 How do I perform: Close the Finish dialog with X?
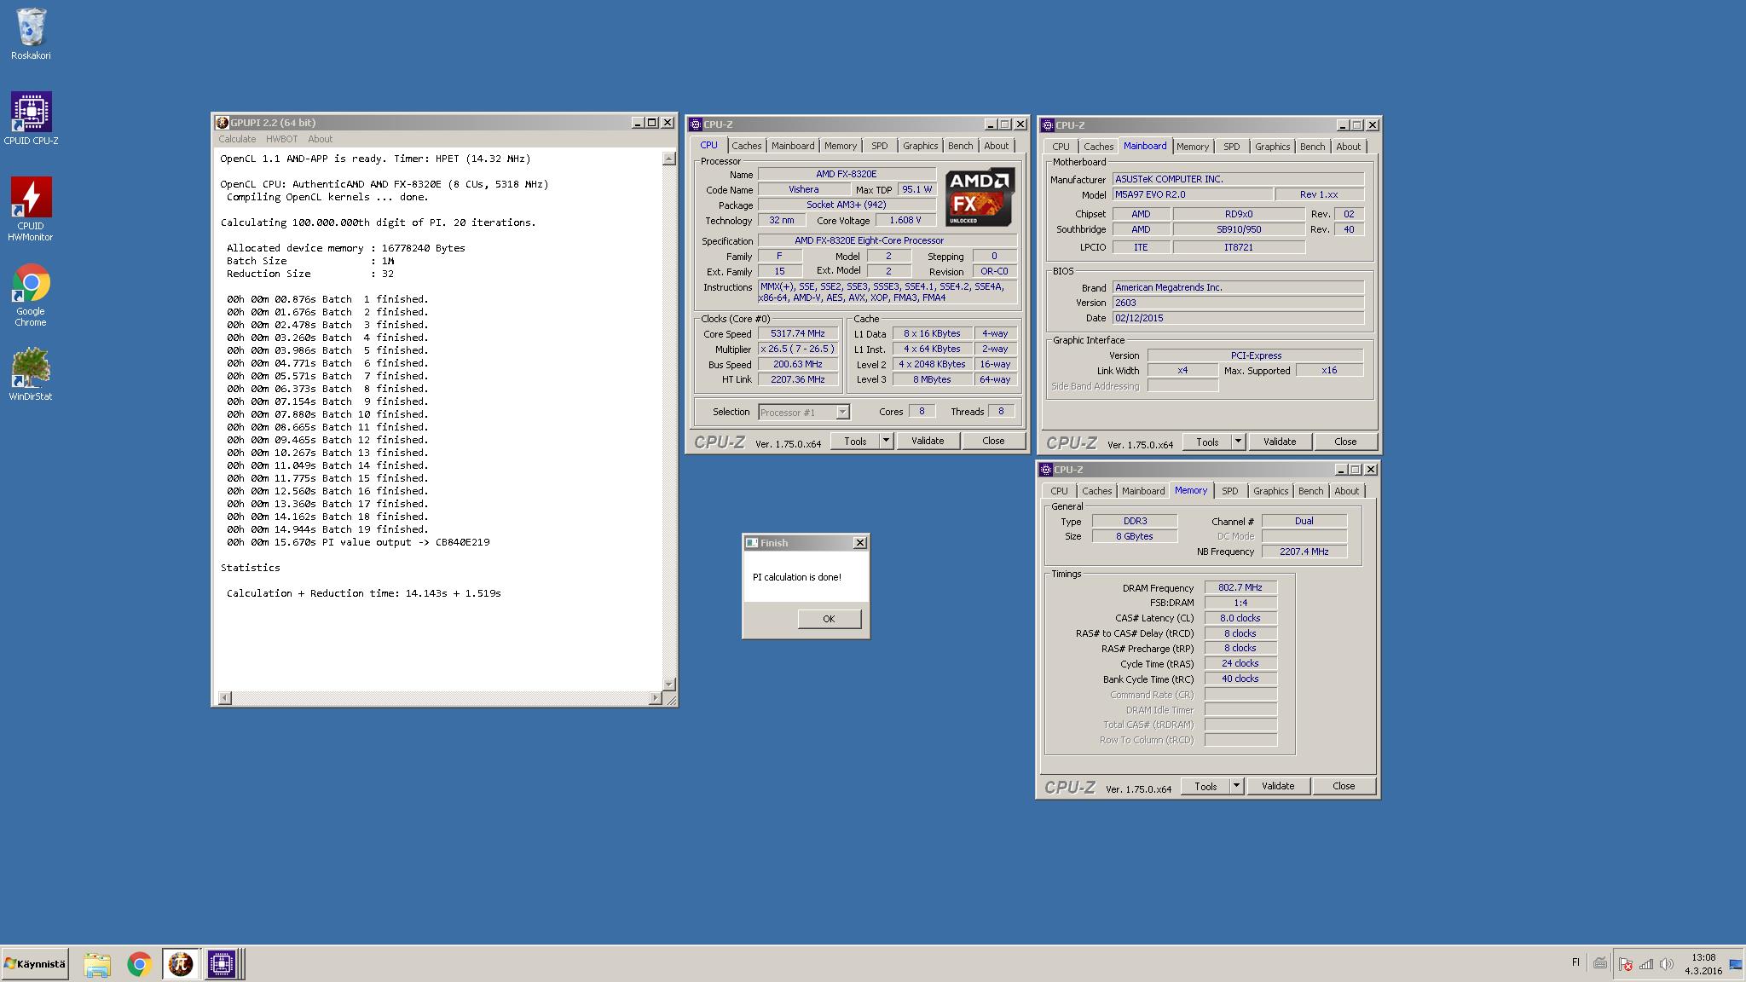pos(860,543)
